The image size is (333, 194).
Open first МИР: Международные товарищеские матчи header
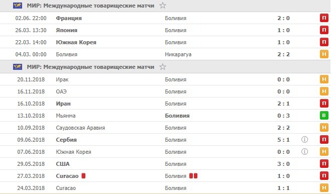[x=90, y=6]
